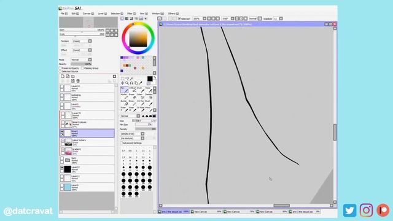Choose the Binary pen tool
The image size is (393, 221).
133,103
